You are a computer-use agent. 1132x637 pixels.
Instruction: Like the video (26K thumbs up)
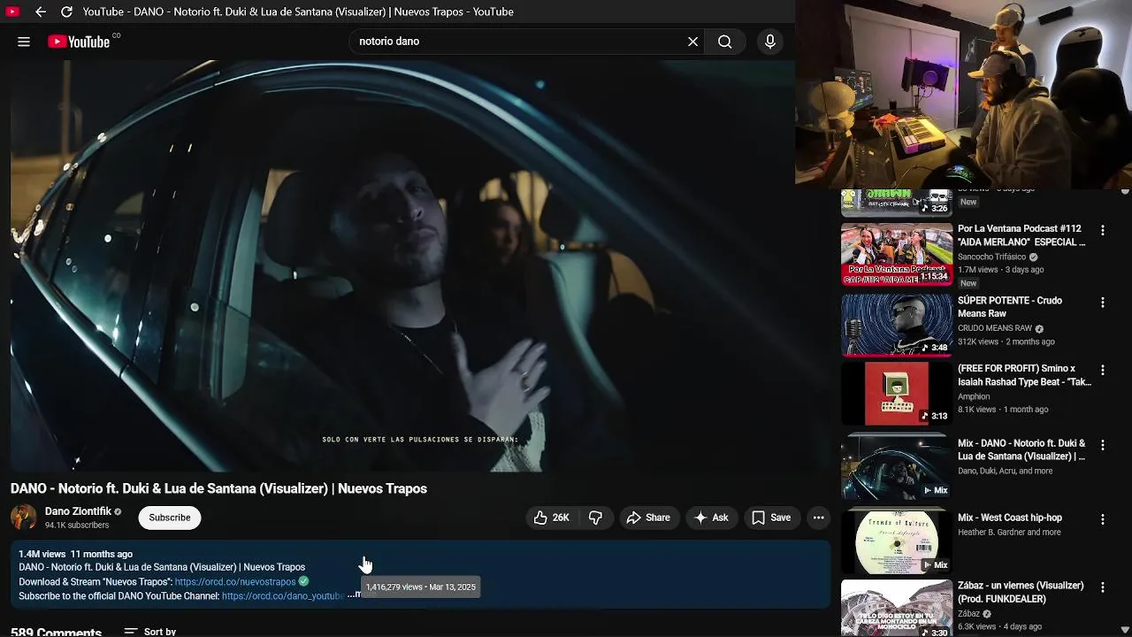[x=552, y=518]
